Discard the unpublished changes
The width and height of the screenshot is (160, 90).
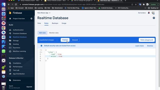(75, 40)
